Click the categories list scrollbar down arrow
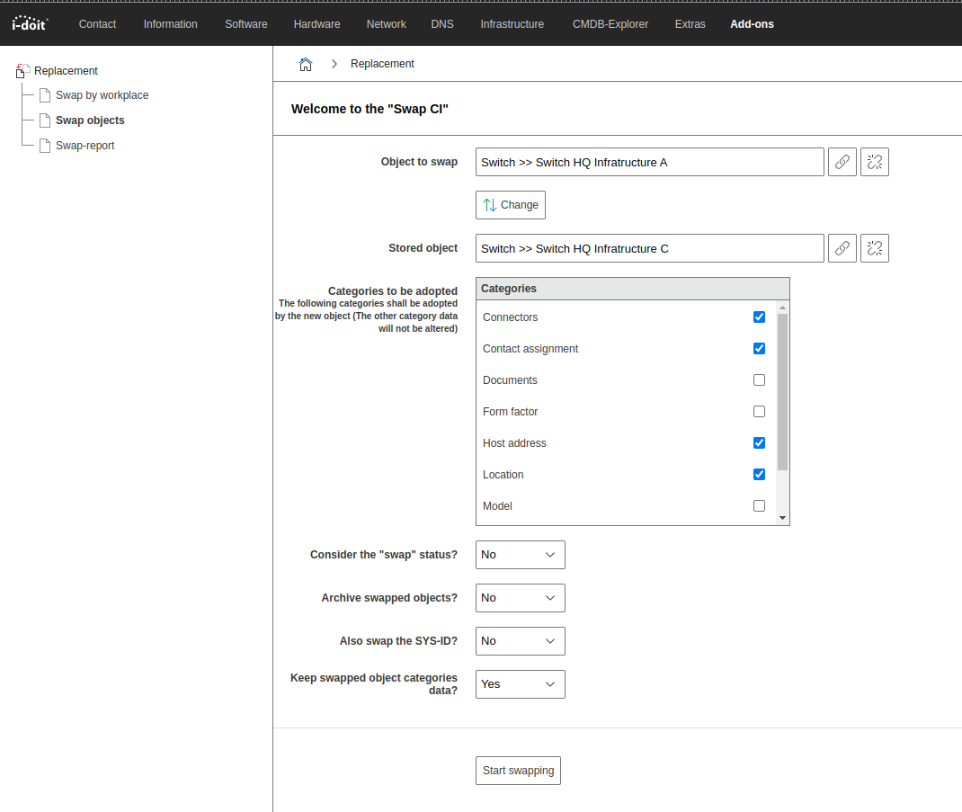962x812 pixels. pos(782,518)
